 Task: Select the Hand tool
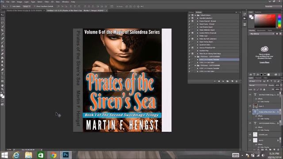point(2,85)
